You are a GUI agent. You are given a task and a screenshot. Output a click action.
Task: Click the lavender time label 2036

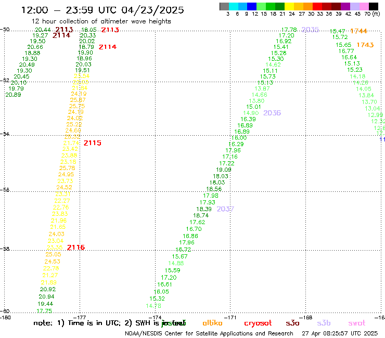[x=272, y=113]
